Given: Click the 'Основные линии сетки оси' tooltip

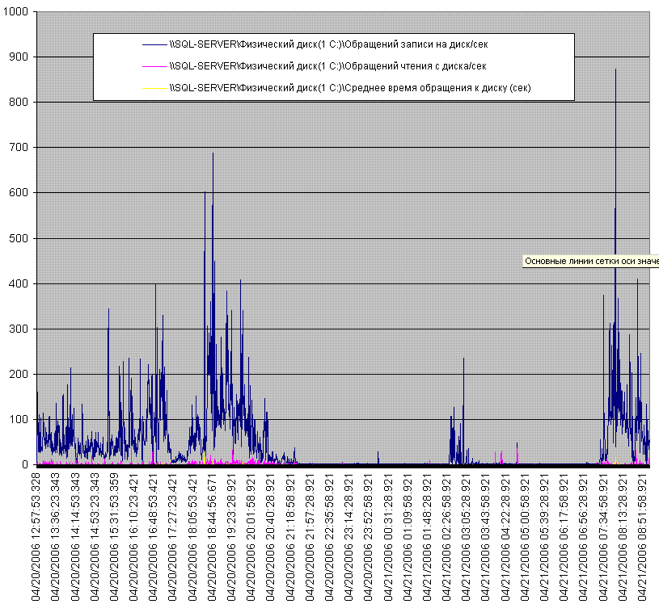Looking at the screenshot, I should (590, 261).
